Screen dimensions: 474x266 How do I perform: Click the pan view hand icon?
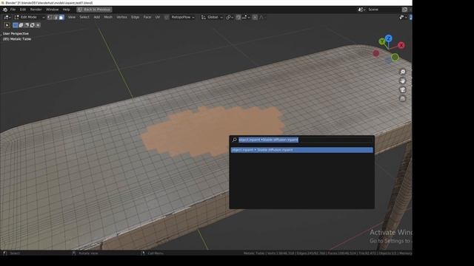403,81
